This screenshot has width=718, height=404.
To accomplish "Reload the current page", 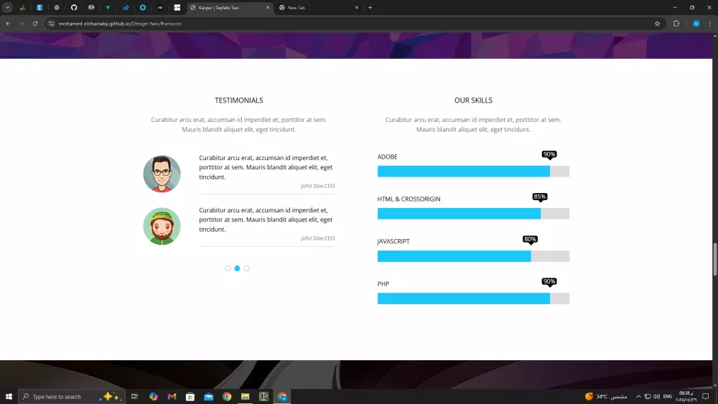I will click(34, 24).
